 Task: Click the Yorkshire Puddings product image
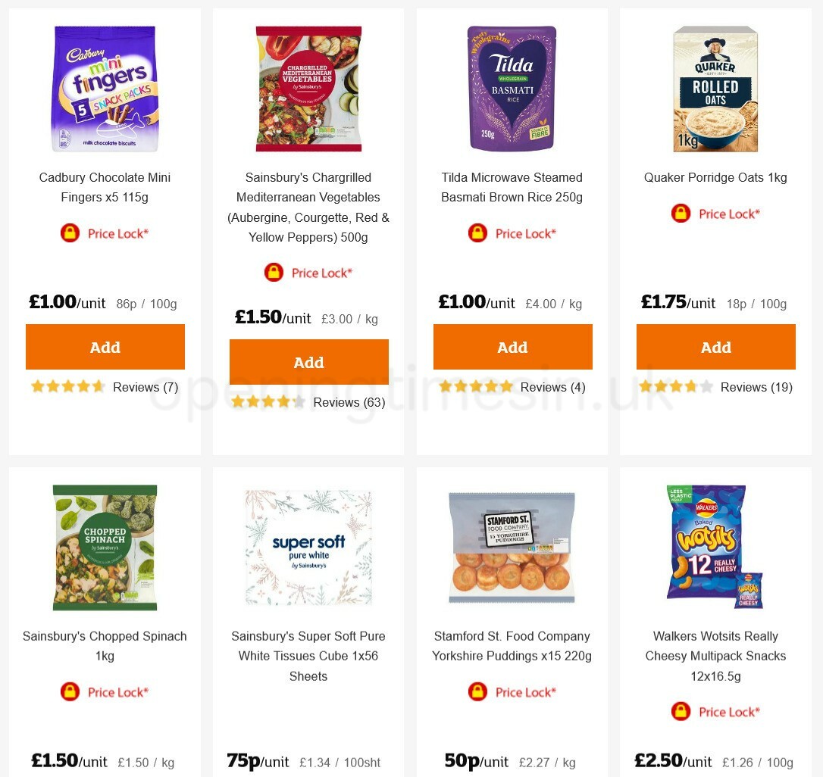512,547
